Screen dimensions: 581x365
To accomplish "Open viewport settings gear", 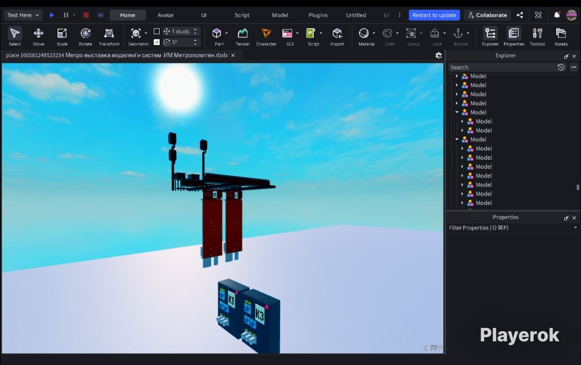I will pyautogui.click(x=439, y=55).
